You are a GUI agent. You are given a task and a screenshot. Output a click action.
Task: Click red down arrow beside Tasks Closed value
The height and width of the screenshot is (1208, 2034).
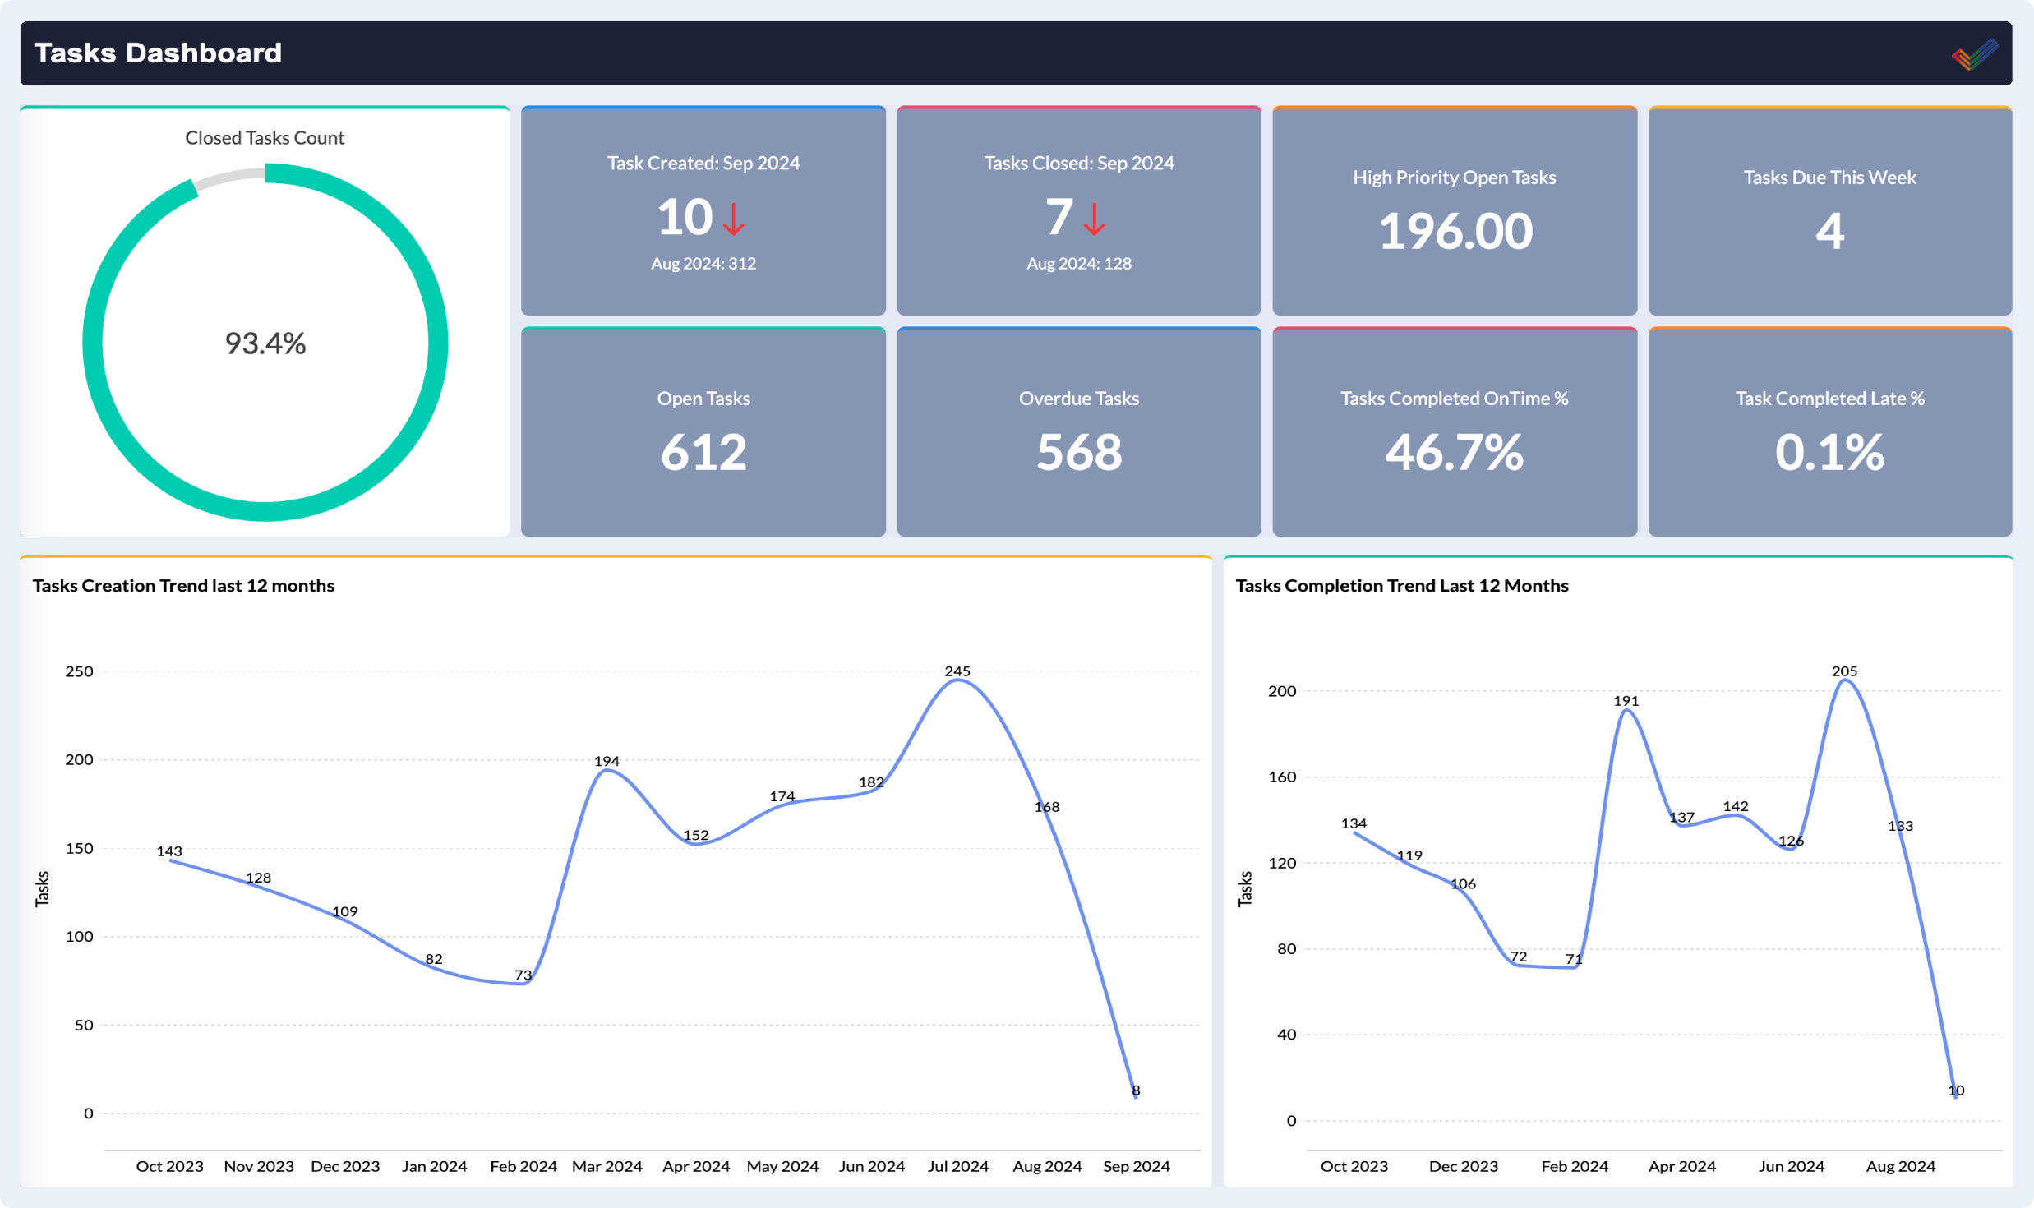(1094, 219)
